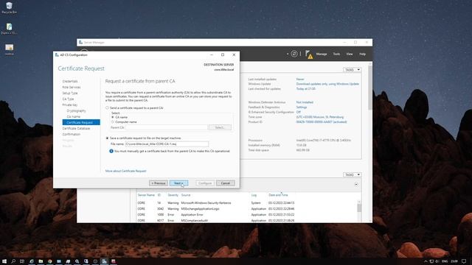Click into the File name input field

point(167,144)
